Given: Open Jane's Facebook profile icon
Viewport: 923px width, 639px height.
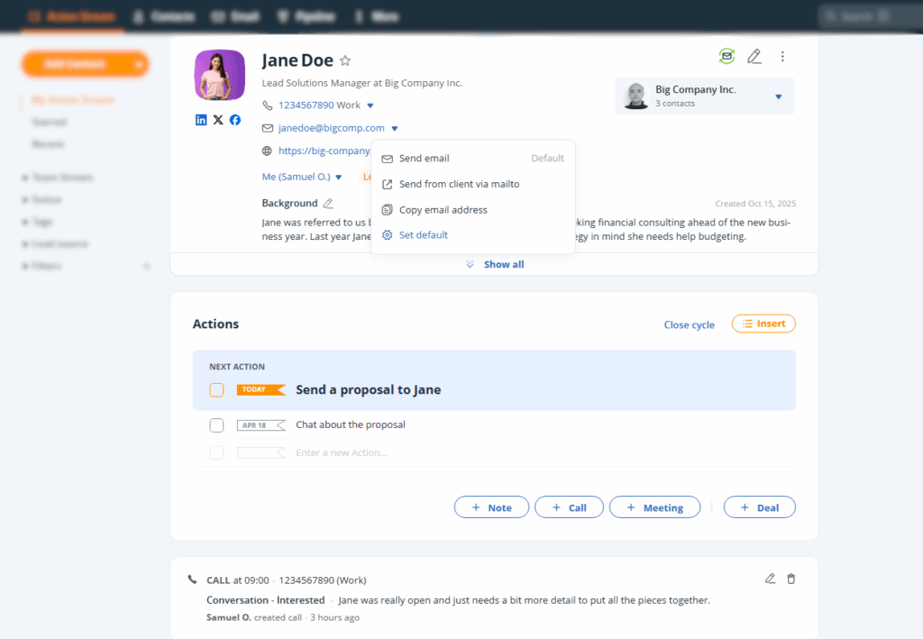Looking at the screenshot, I should (x=234, y=119).
